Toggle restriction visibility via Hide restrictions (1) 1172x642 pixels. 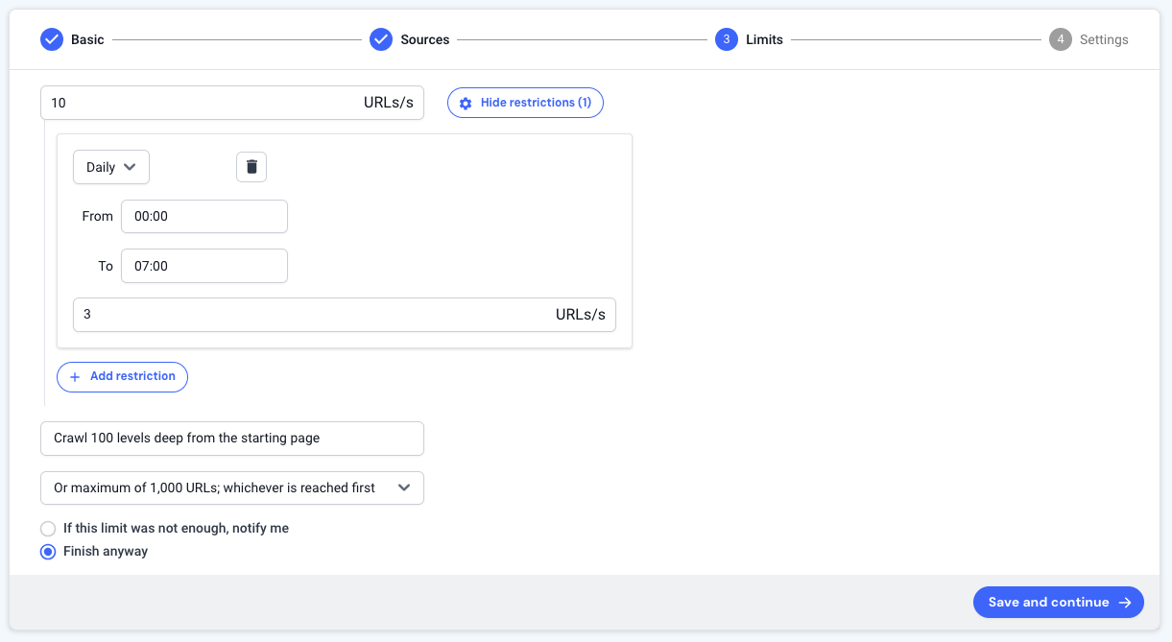(525, 103)
